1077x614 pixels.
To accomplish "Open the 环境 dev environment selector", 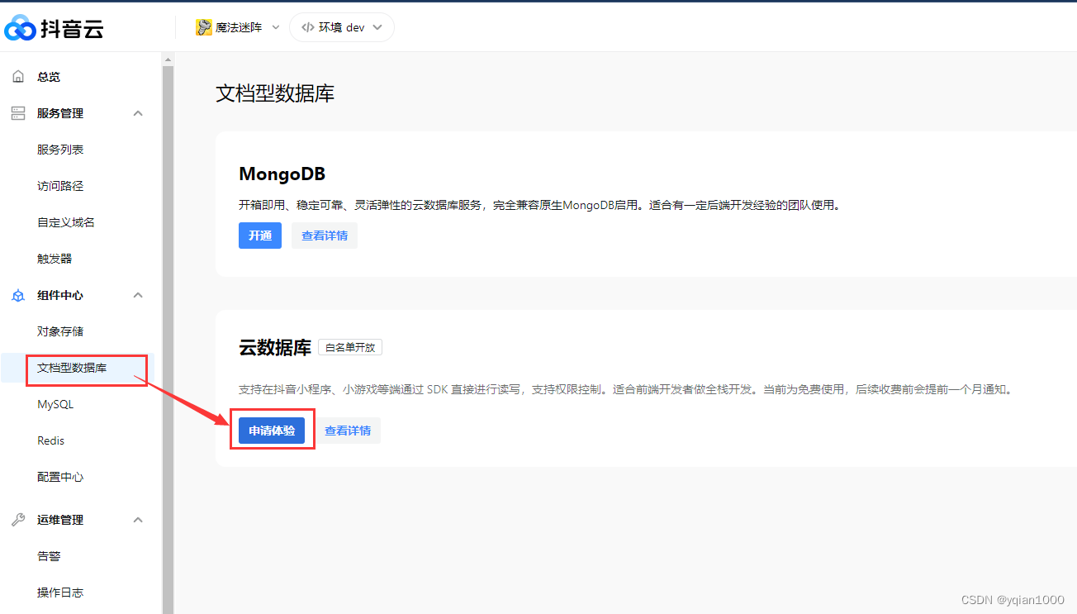I will point(342,27).
